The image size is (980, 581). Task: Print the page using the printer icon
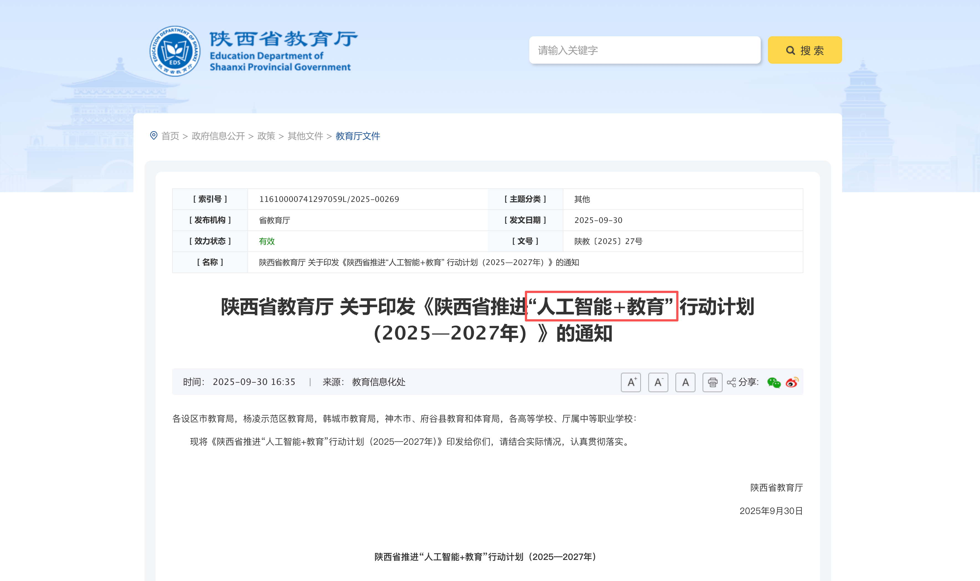712,382
